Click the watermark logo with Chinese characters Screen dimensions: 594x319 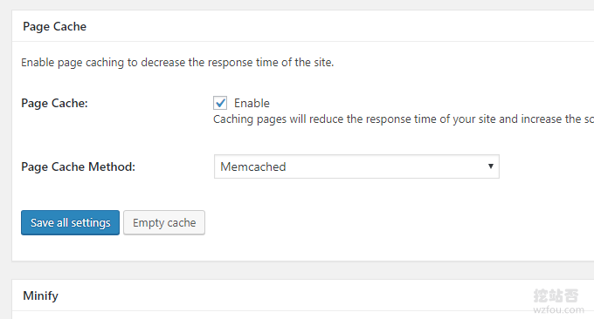pyautogui.click(x=556, y=295)
